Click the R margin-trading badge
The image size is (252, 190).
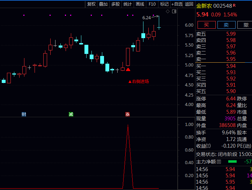coord(234,5)
